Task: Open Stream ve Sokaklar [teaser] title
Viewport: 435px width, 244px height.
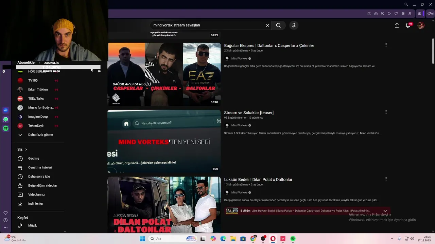Action: click(x=249, y=113)
